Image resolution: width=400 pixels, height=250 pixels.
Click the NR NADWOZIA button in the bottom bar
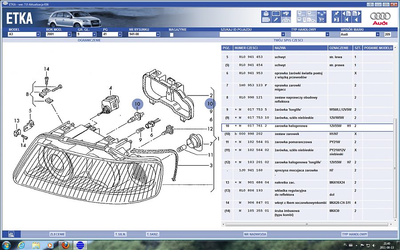pos(255,234)
